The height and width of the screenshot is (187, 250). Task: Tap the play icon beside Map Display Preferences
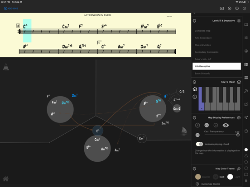[239, 118]
